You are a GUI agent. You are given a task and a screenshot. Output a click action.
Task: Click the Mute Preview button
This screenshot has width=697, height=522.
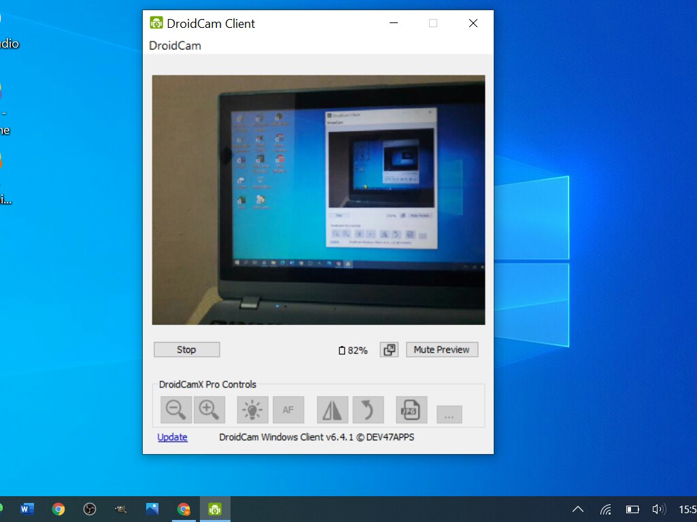pyautogui.click(x=442, y=349)
